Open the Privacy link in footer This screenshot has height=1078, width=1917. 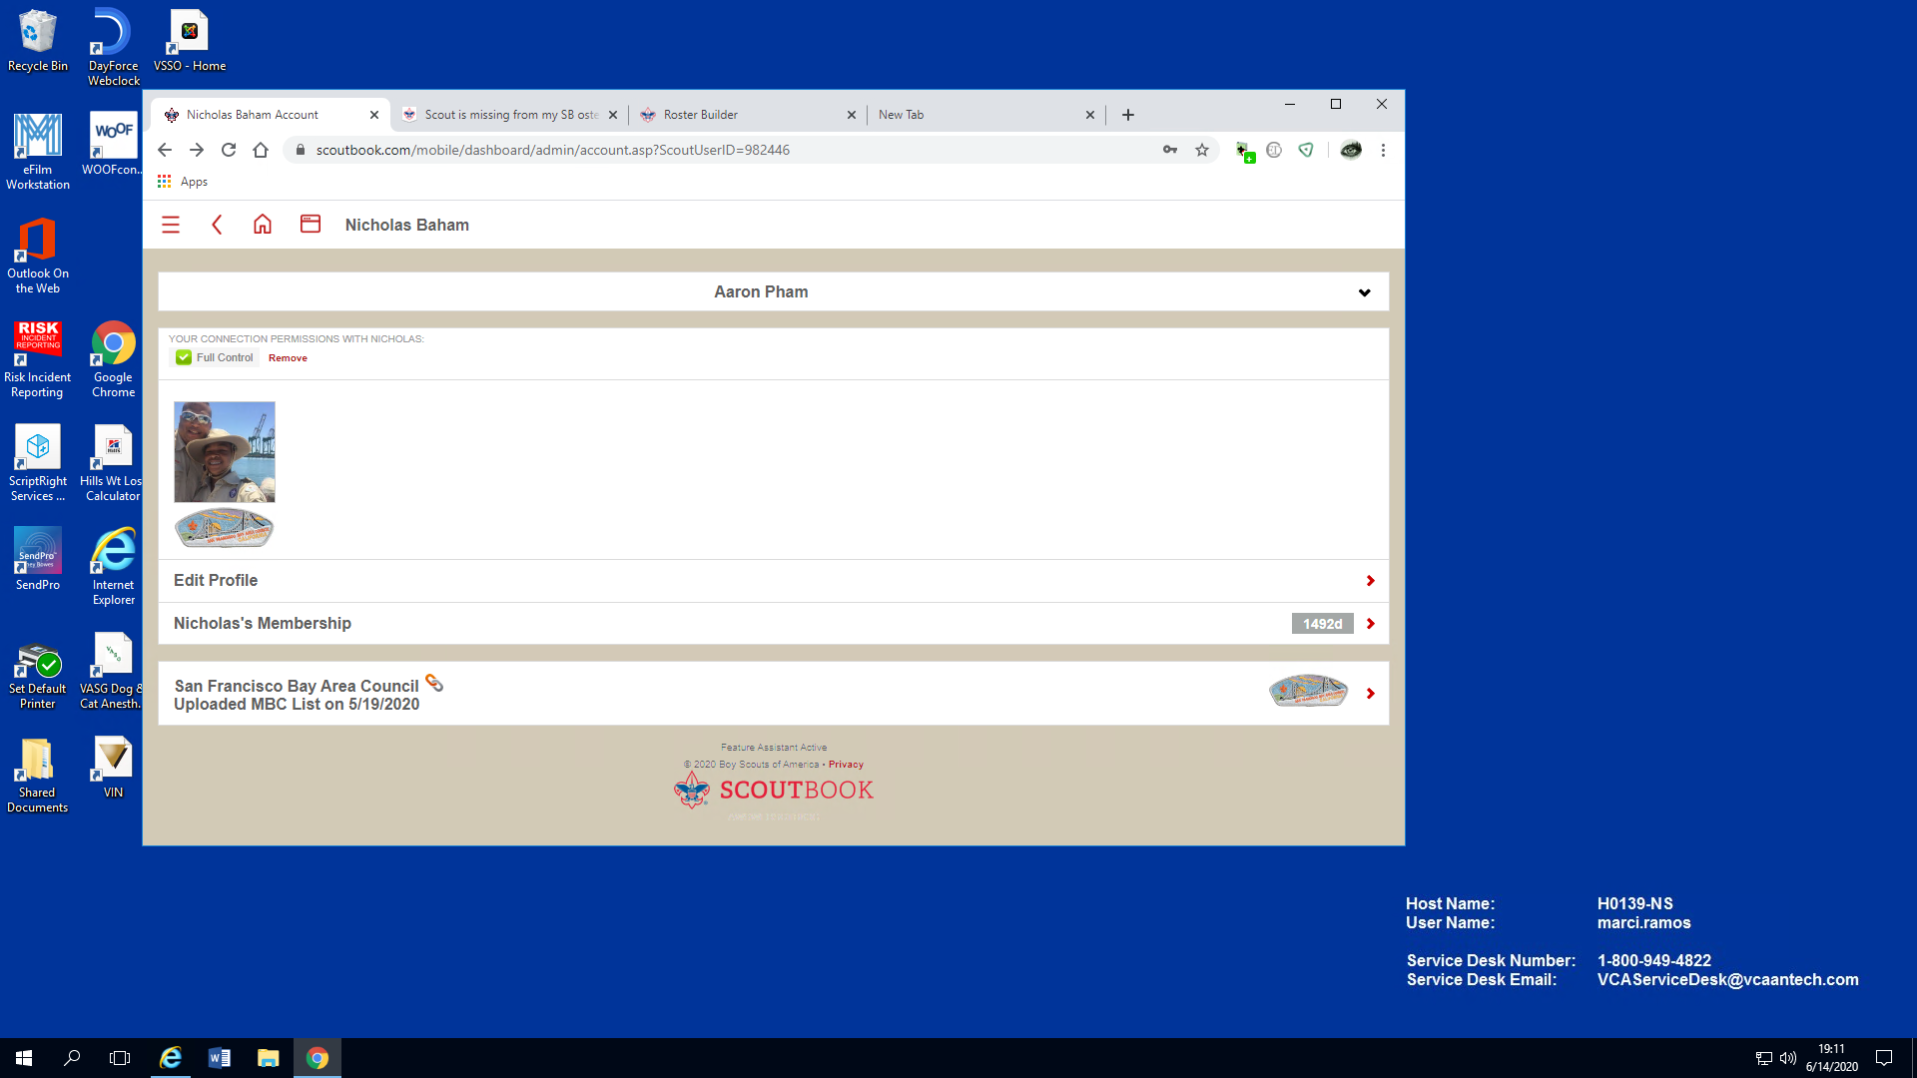846,765
